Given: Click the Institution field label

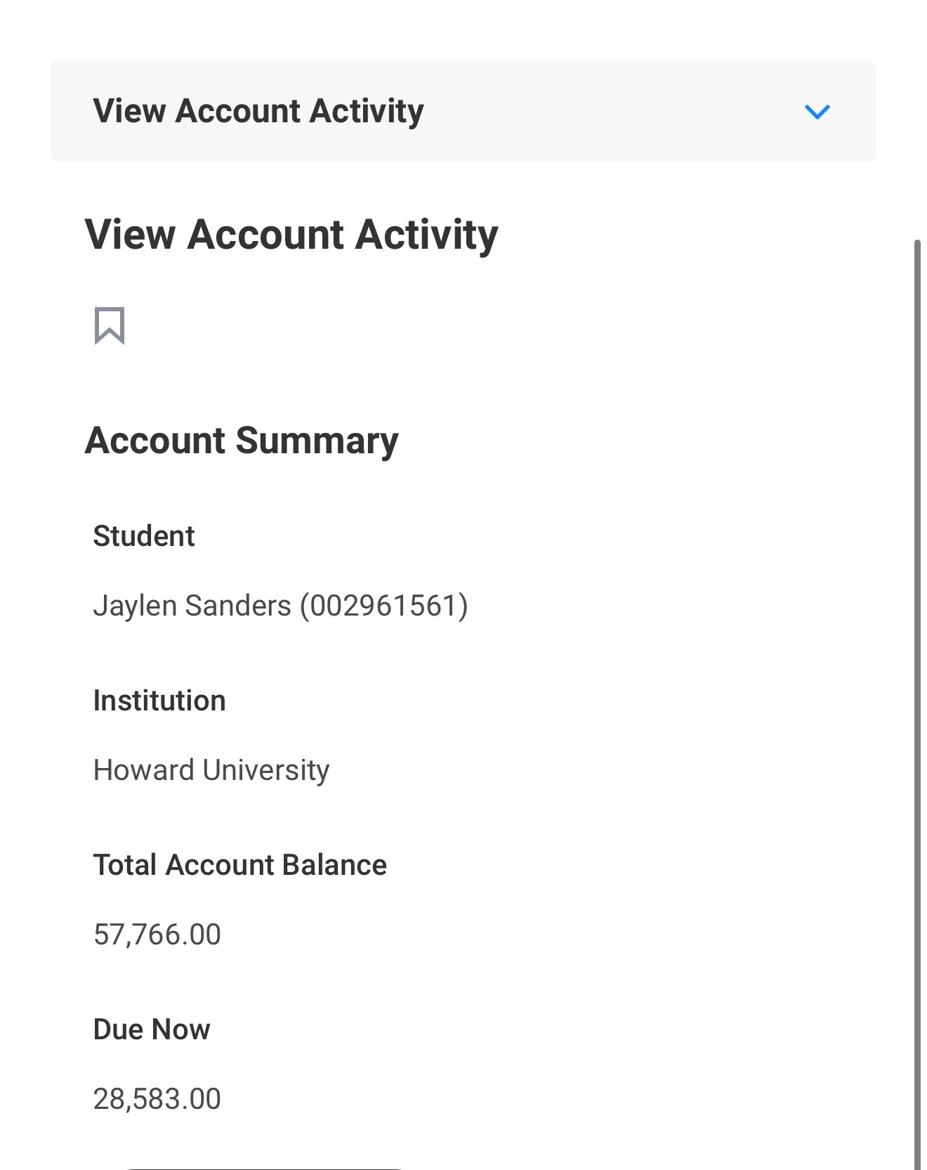Looking at the screenshot, I should 159,701.
